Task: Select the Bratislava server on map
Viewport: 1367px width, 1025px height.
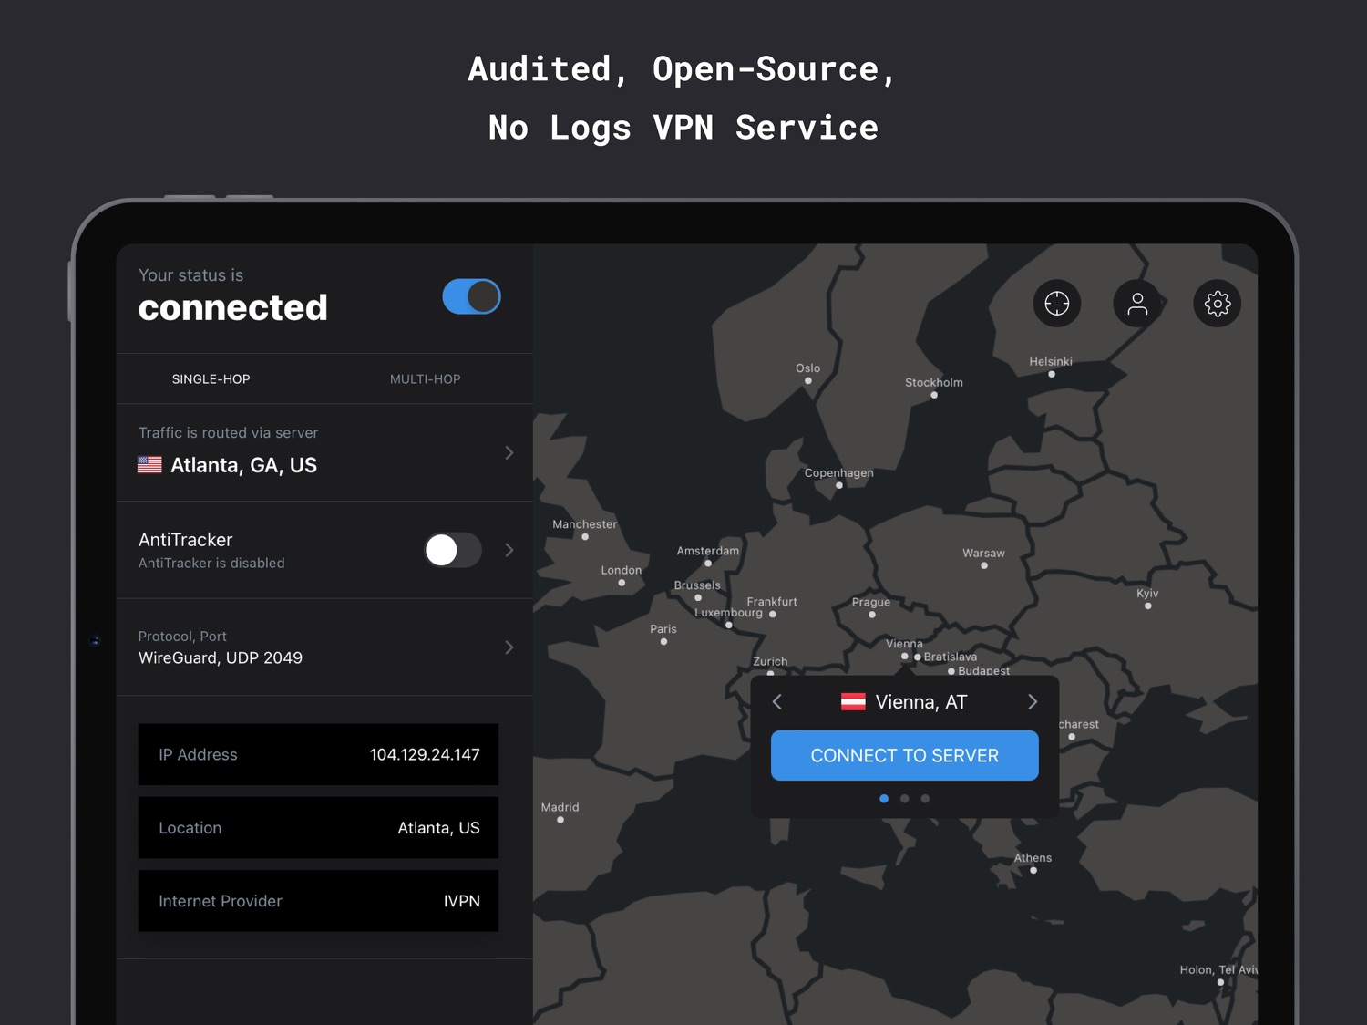Action: 918,657
